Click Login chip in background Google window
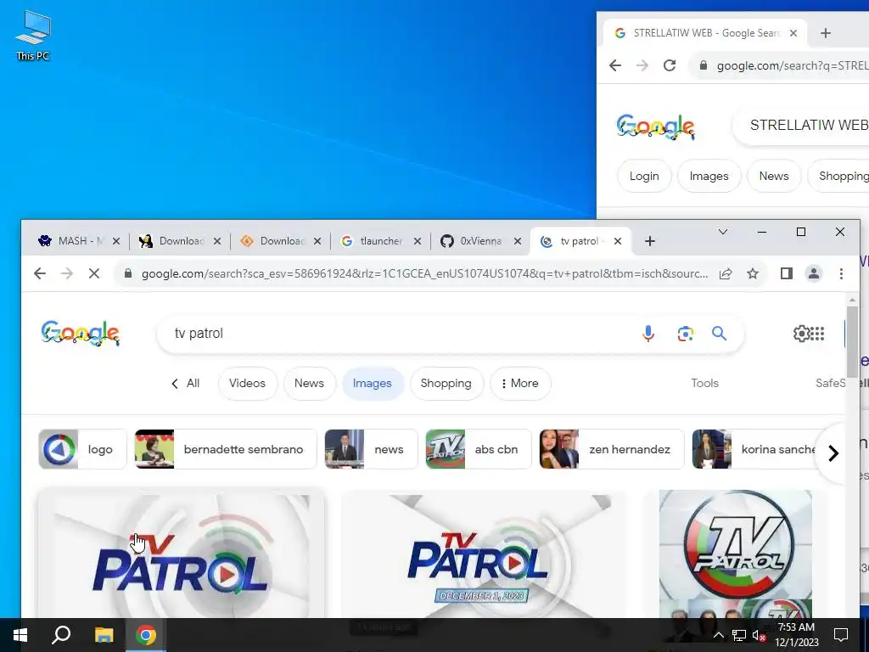 tap(644, 176)
